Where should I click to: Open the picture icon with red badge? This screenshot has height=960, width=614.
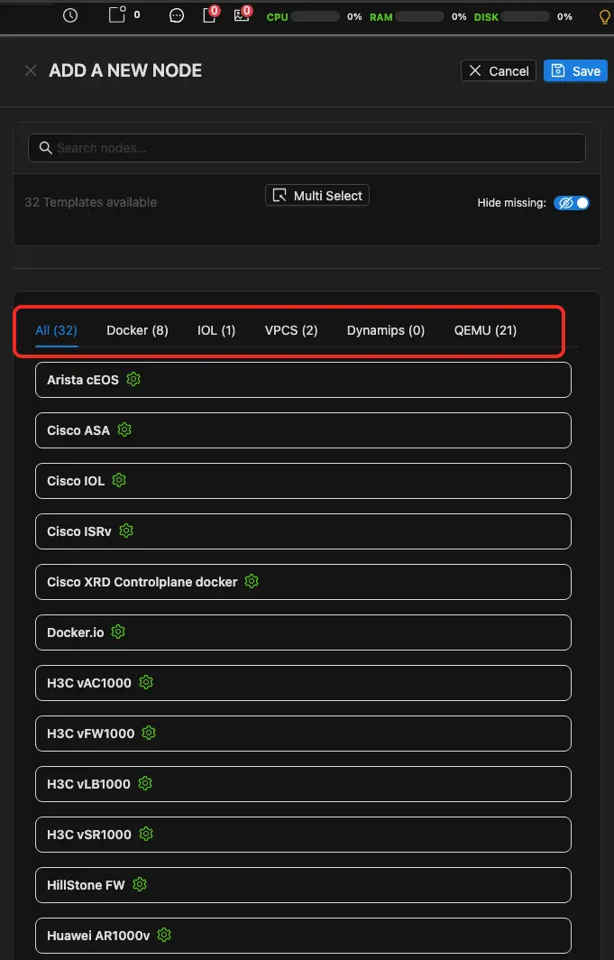coord(243,14)
